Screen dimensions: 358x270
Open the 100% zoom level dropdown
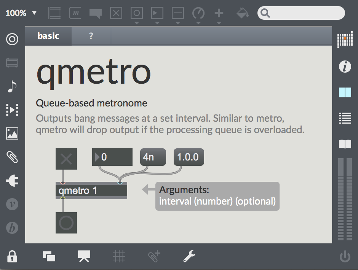point(21,13)
